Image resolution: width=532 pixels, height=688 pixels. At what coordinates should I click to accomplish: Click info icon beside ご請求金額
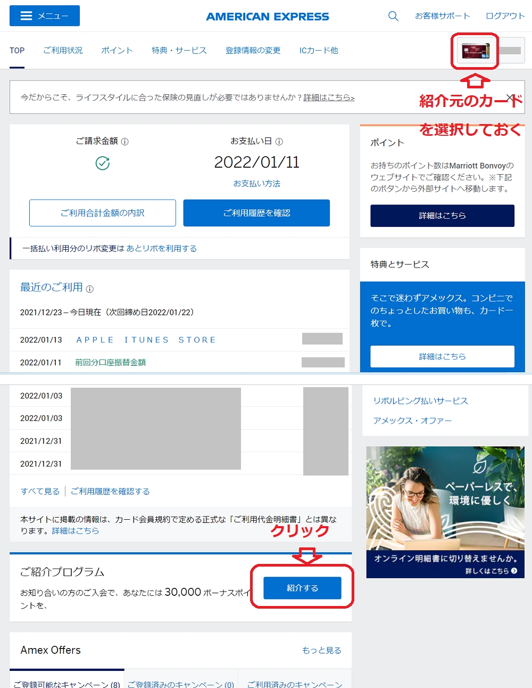(x=125, y=142)
